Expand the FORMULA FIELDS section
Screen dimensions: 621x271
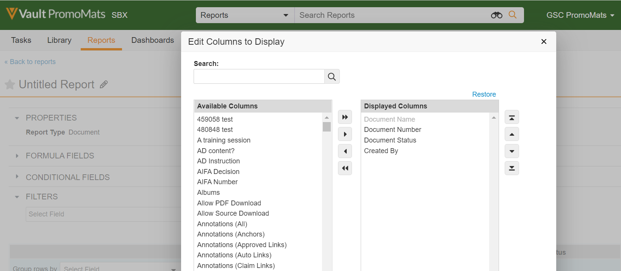pyautogui.click(x=17, y=156)
